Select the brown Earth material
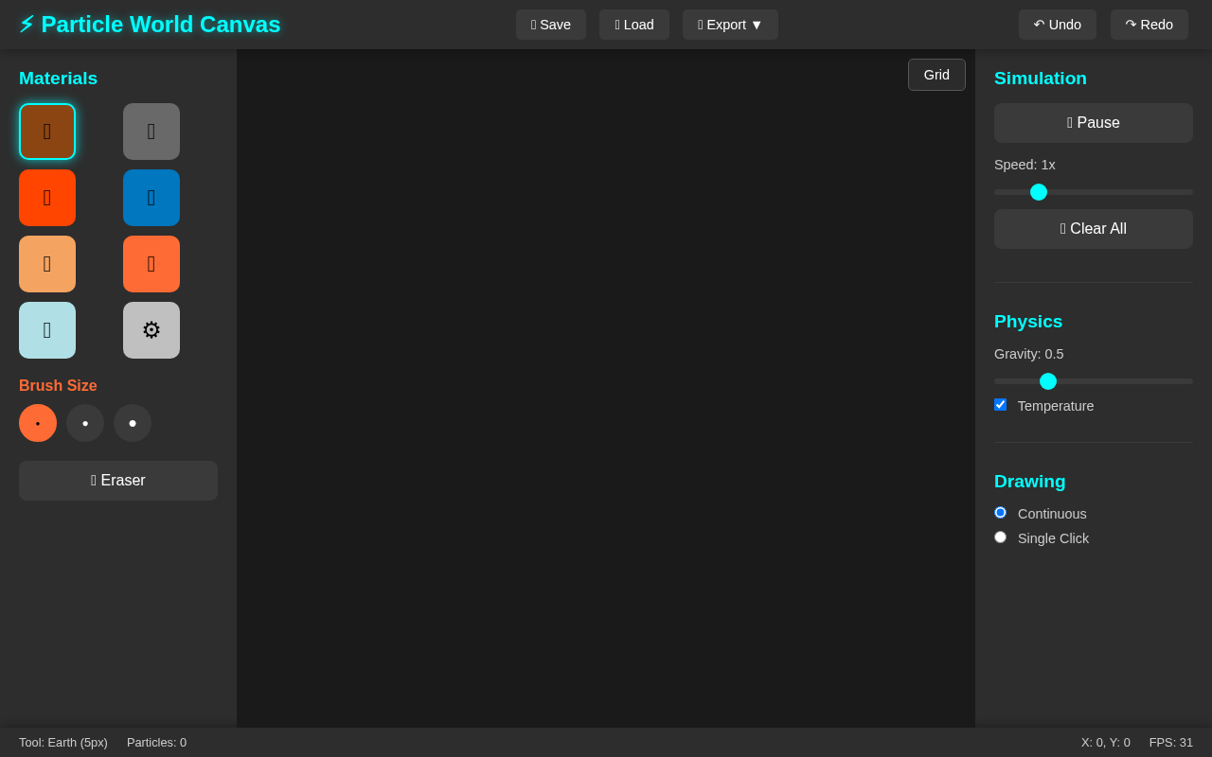1212x757 pixels. [47, 132]
